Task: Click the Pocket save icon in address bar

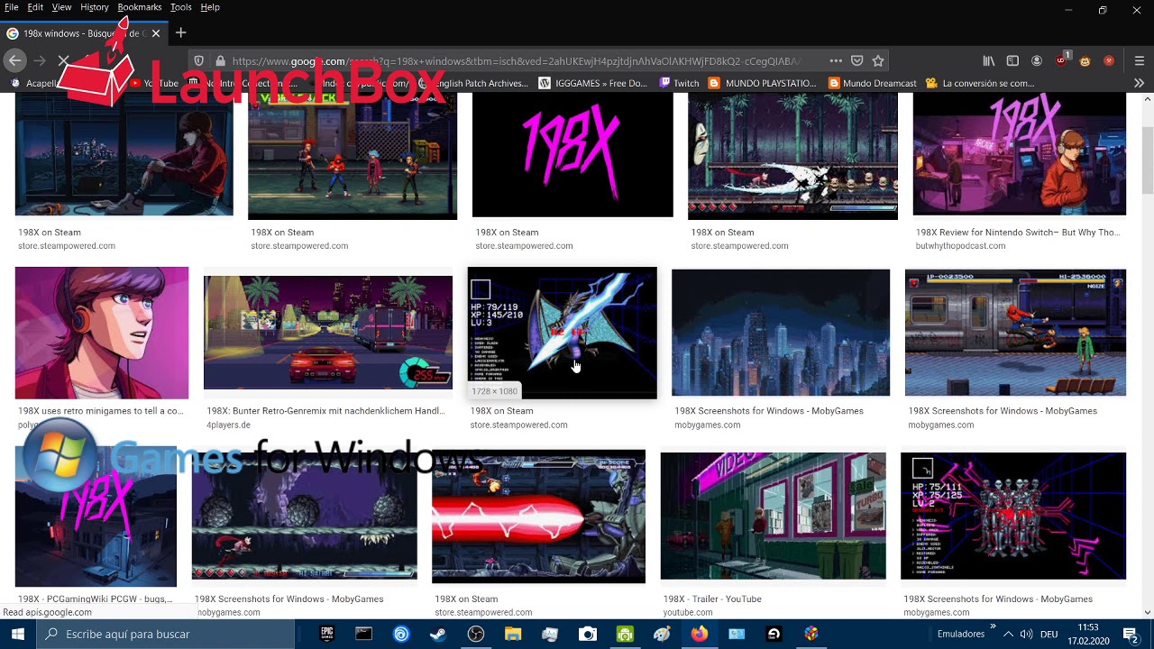Action: 856,61
